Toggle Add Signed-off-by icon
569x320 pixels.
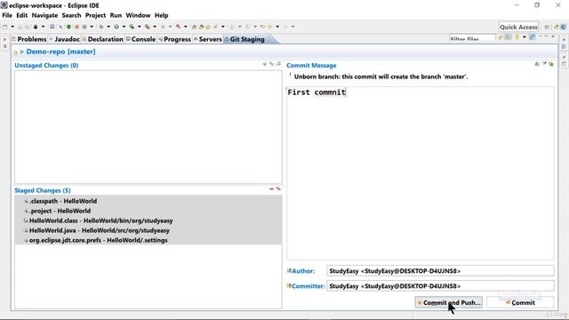544,64
